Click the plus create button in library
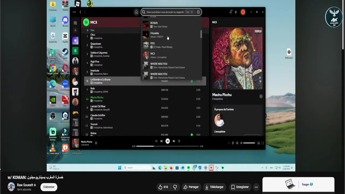345x194 pixels. pos(75,30)
